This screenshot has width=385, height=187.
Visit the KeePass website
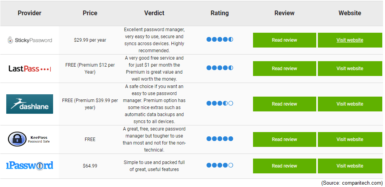pos(350,139)
